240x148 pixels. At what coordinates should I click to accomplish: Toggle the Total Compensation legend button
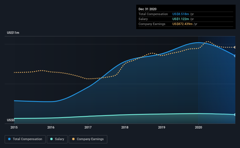coord(25,139)
